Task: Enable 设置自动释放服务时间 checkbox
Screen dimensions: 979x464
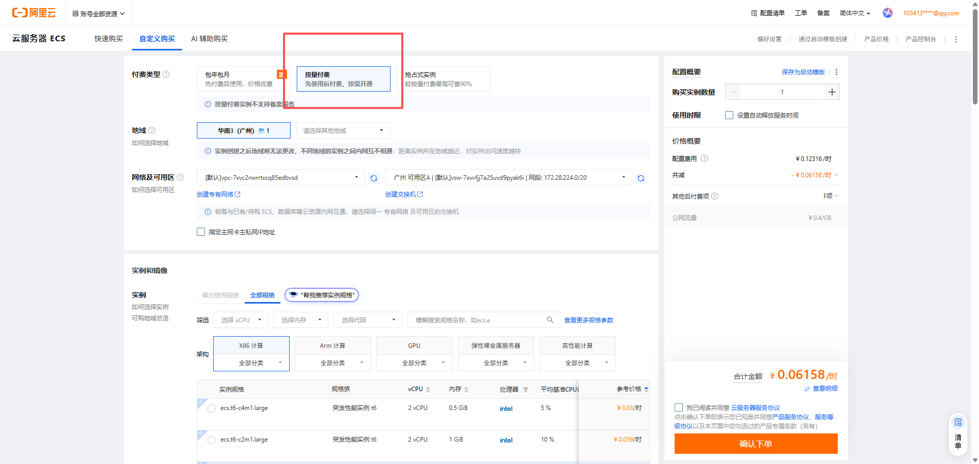Action: click(x=729, y=115)
